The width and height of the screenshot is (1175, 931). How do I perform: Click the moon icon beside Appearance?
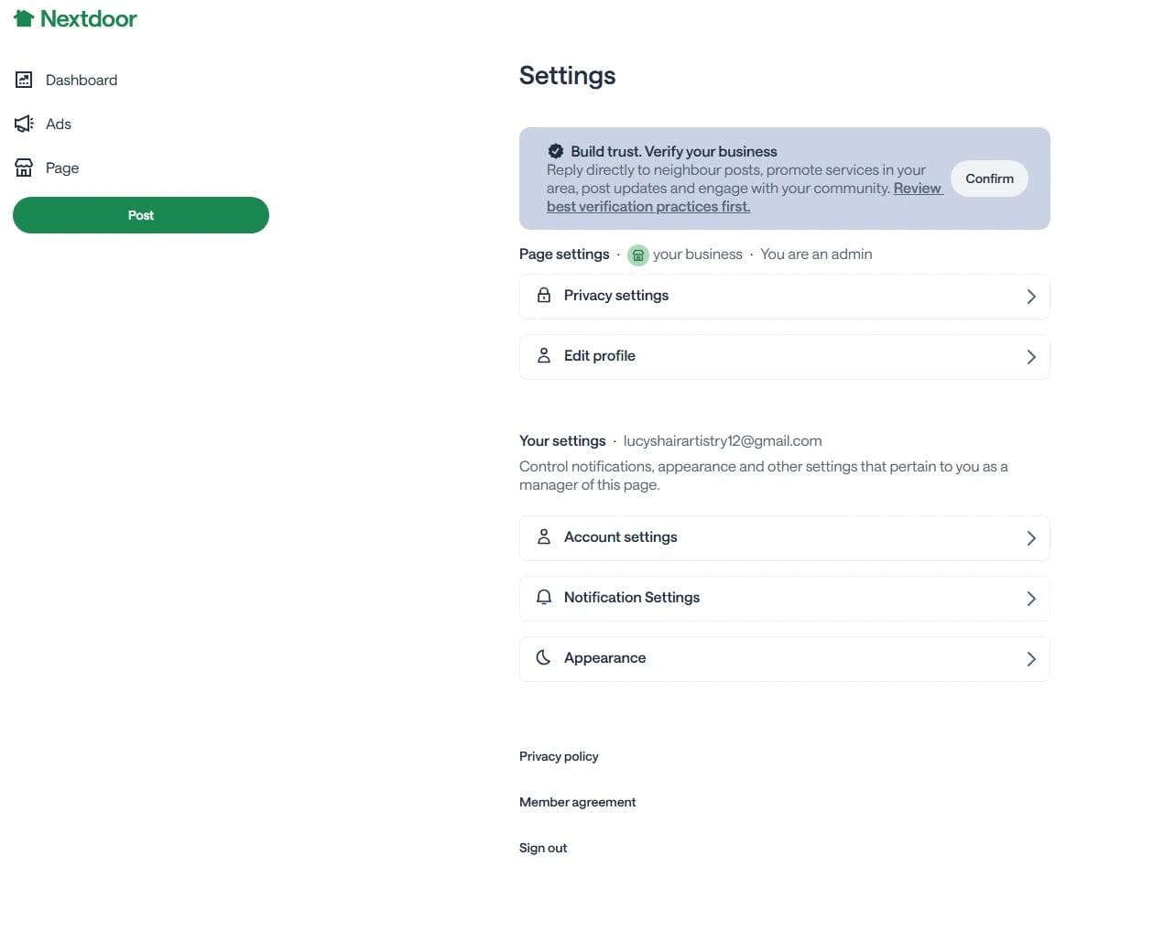coord(544,657)
